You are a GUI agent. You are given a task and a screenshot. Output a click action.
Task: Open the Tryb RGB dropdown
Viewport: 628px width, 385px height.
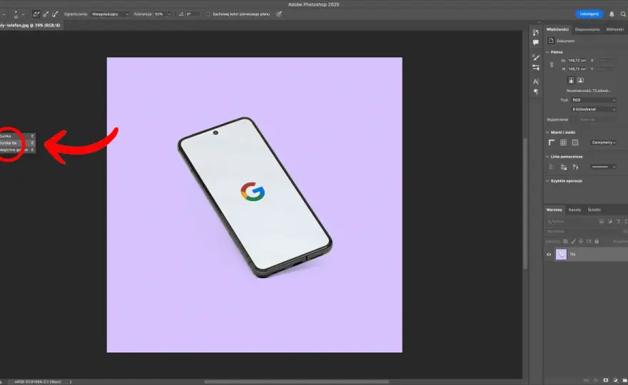(x=594, y=100)
